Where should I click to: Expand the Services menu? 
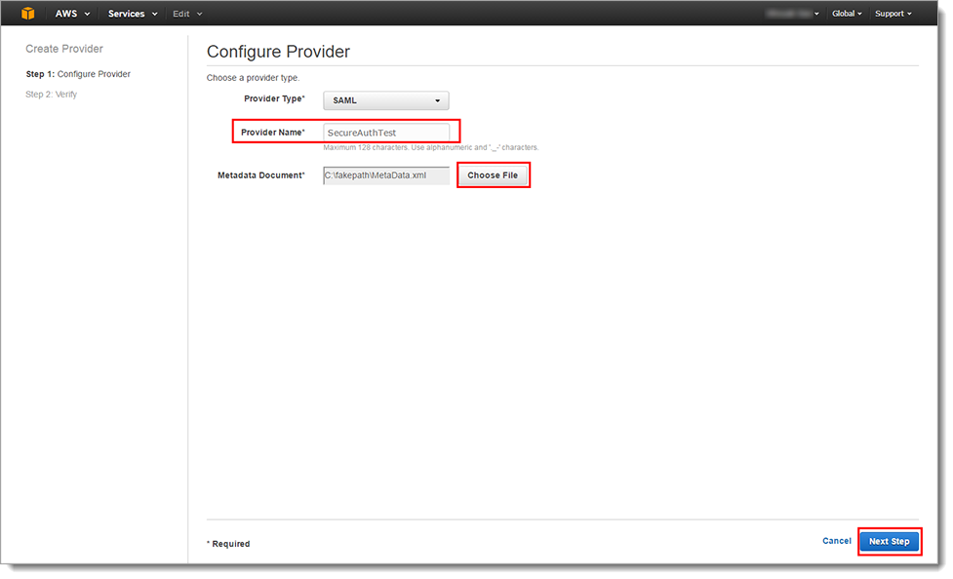click(x=132, y=14)
